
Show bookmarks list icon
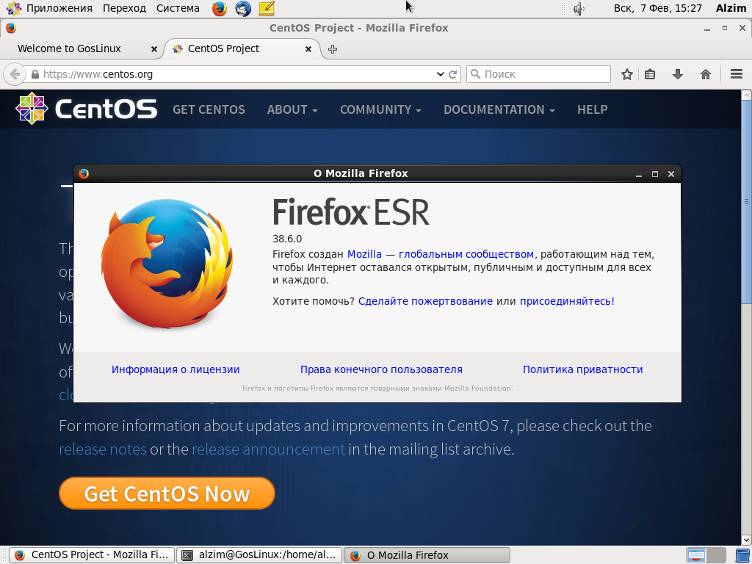(x=650, y=74)
